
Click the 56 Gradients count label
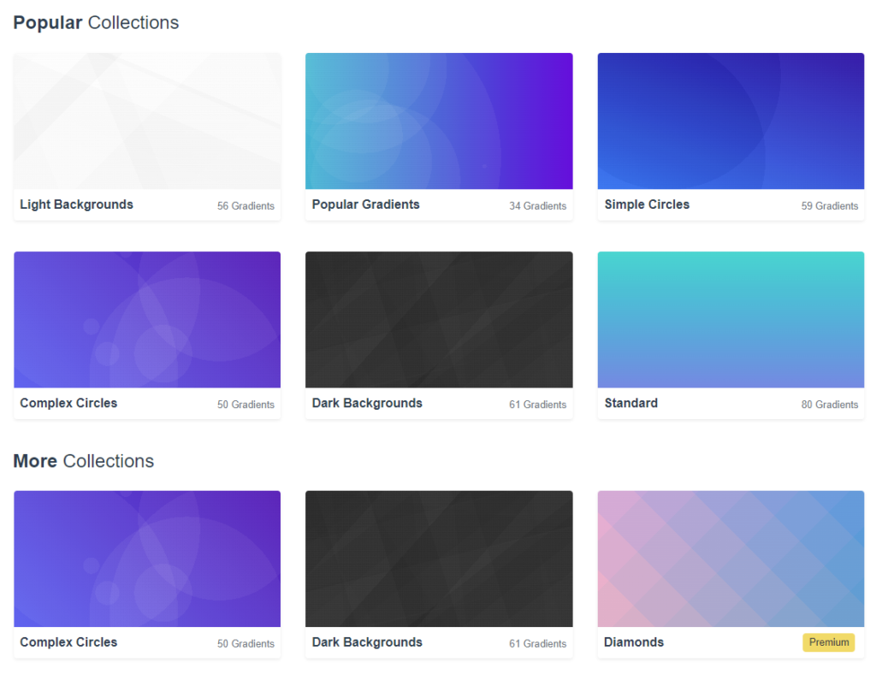click(x=246, y=205)
